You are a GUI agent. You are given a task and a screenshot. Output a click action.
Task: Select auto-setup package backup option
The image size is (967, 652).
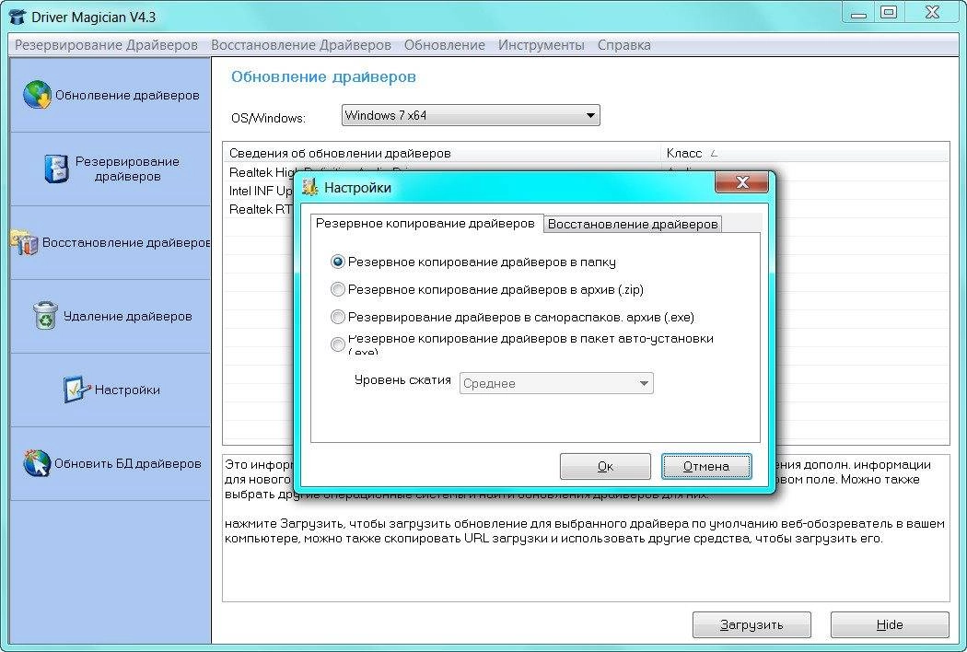pos(337,344)
